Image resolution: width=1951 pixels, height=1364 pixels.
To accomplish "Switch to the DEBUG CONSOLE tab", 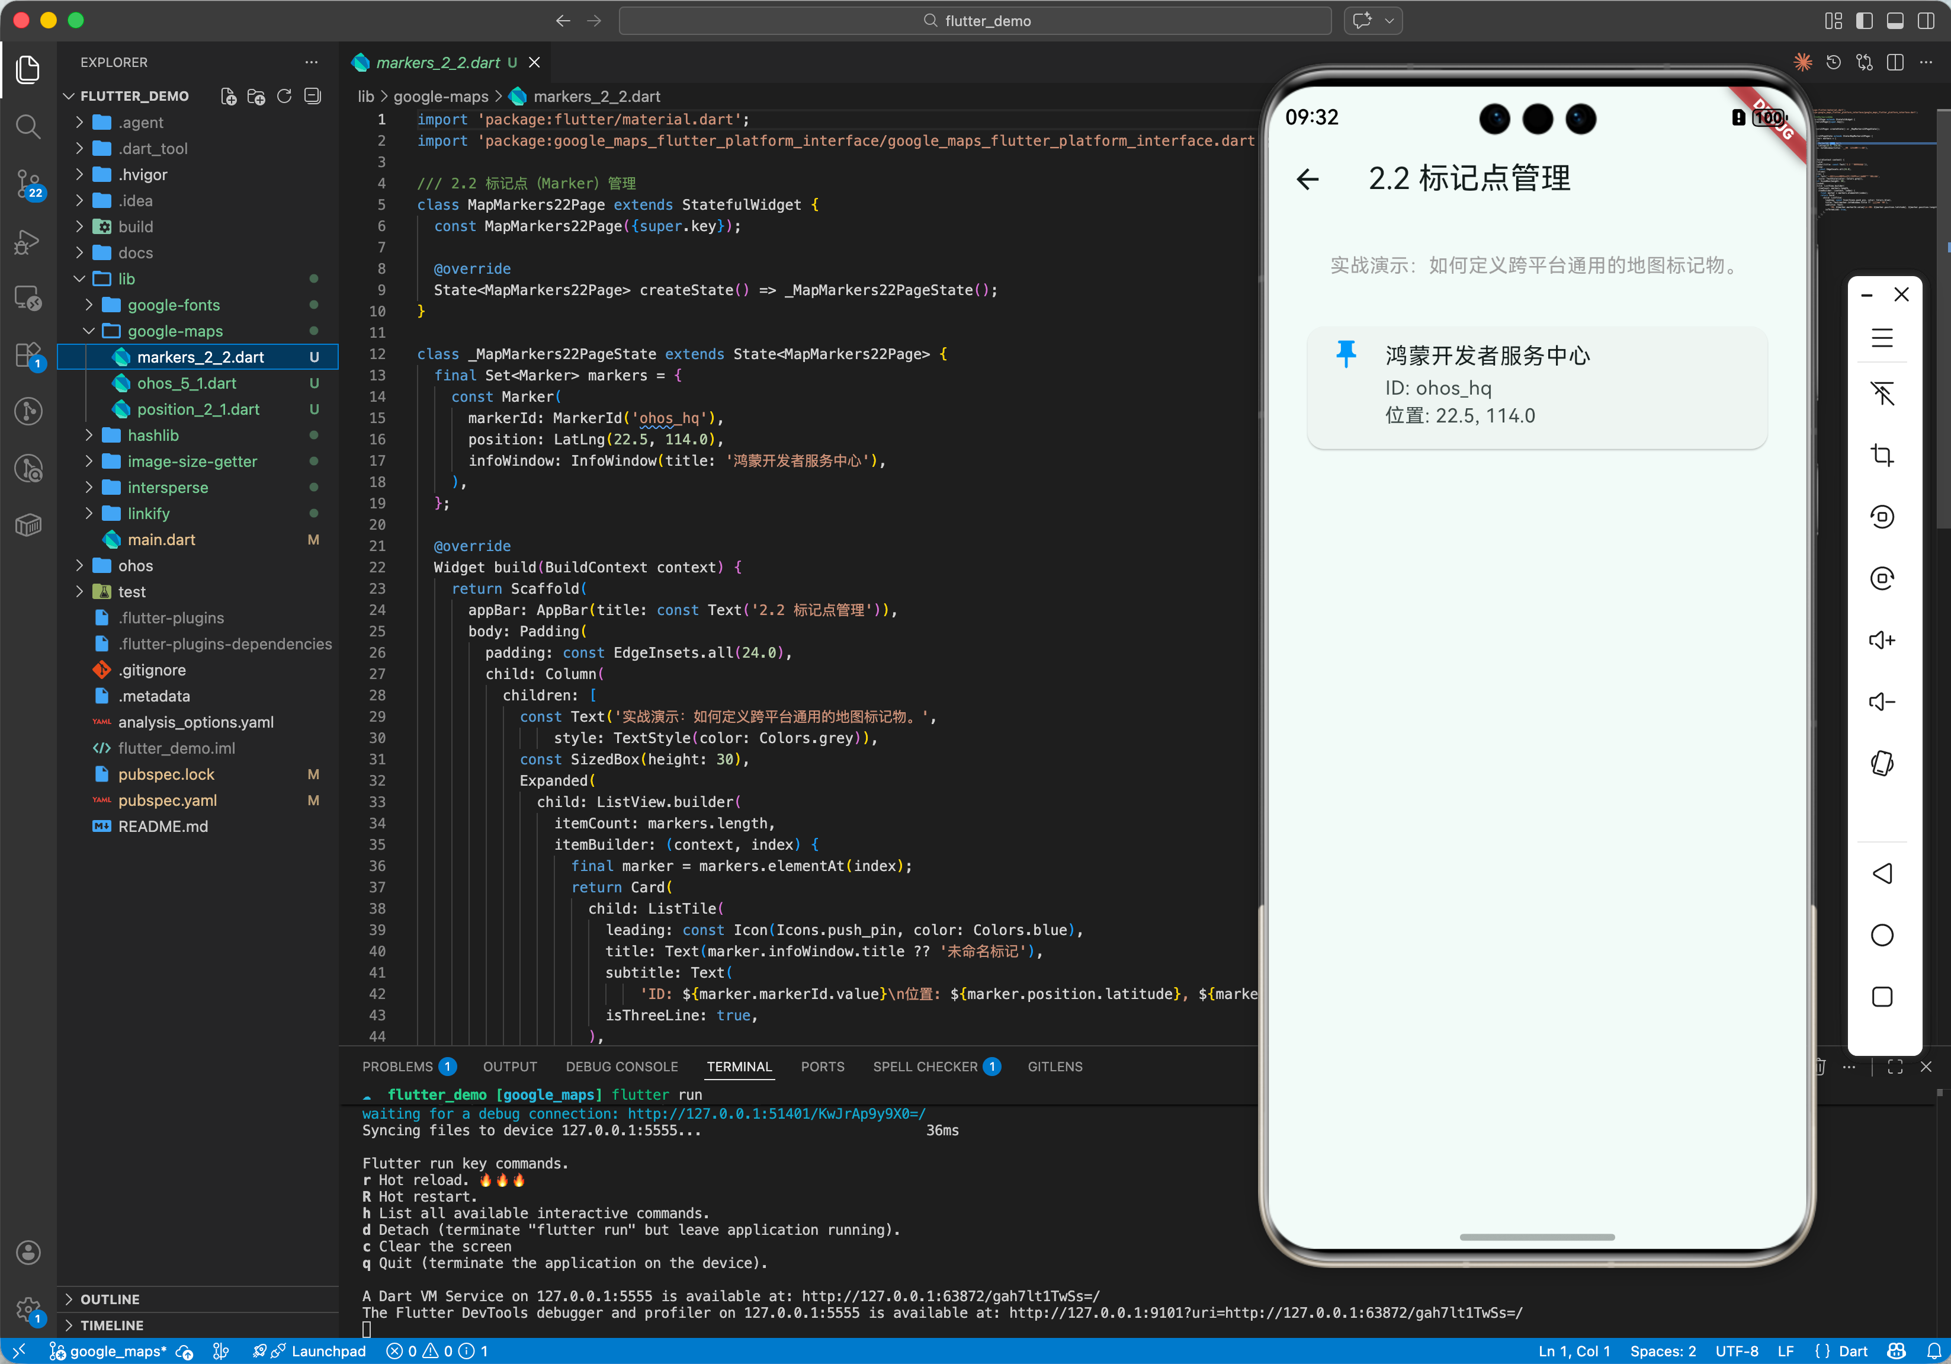I will (621, 1066).
